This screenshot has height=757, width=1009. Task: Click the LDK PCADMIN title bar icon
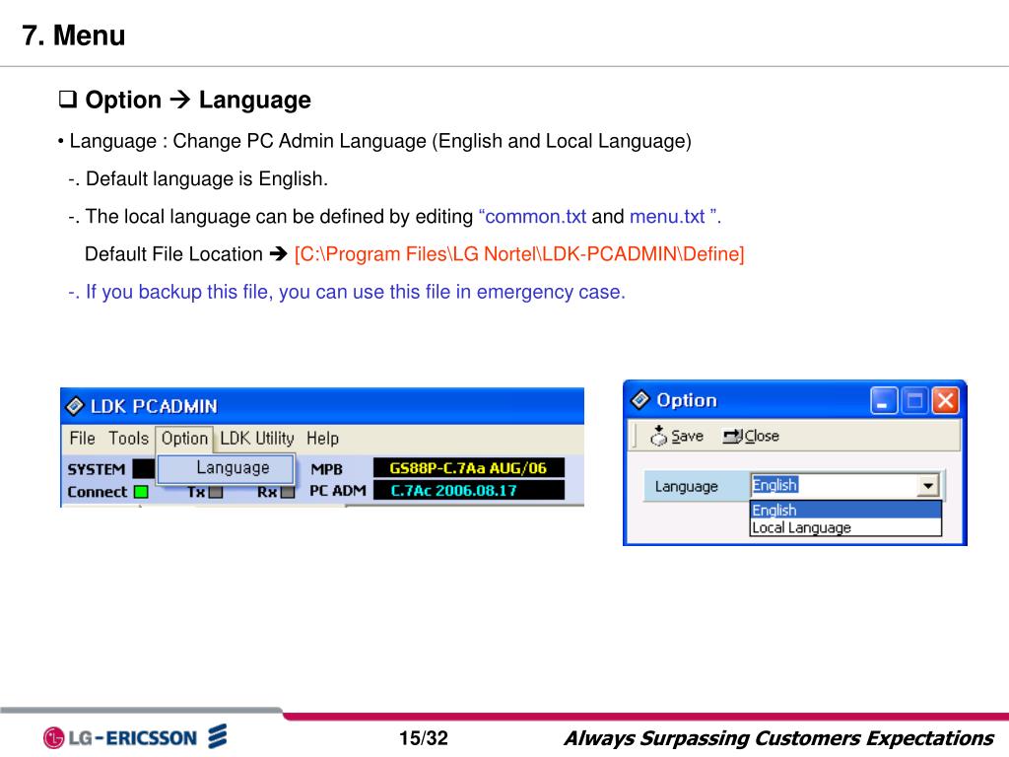75,405
